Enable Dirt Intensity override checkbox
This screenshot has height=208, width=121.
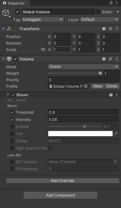tap(12, 169)
